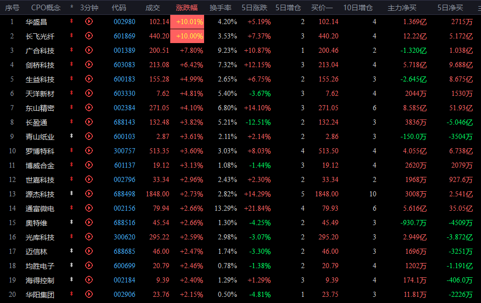Click the 主力净买 column header
The image size is (481, 303).
[x=402, y=8]
